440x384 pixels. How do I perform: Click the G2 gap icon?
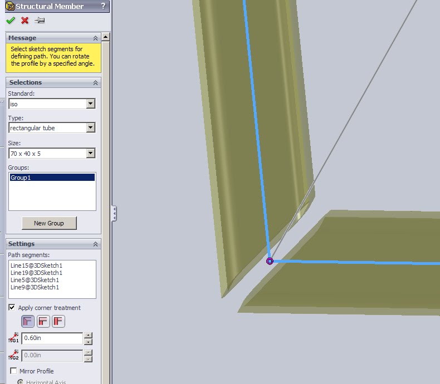tap(13, 355)
